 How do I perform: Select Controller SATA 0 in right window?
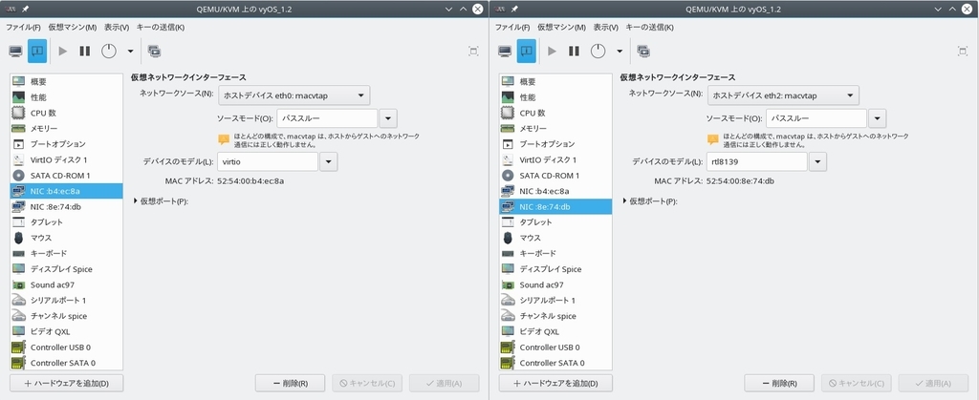point(555,363)
